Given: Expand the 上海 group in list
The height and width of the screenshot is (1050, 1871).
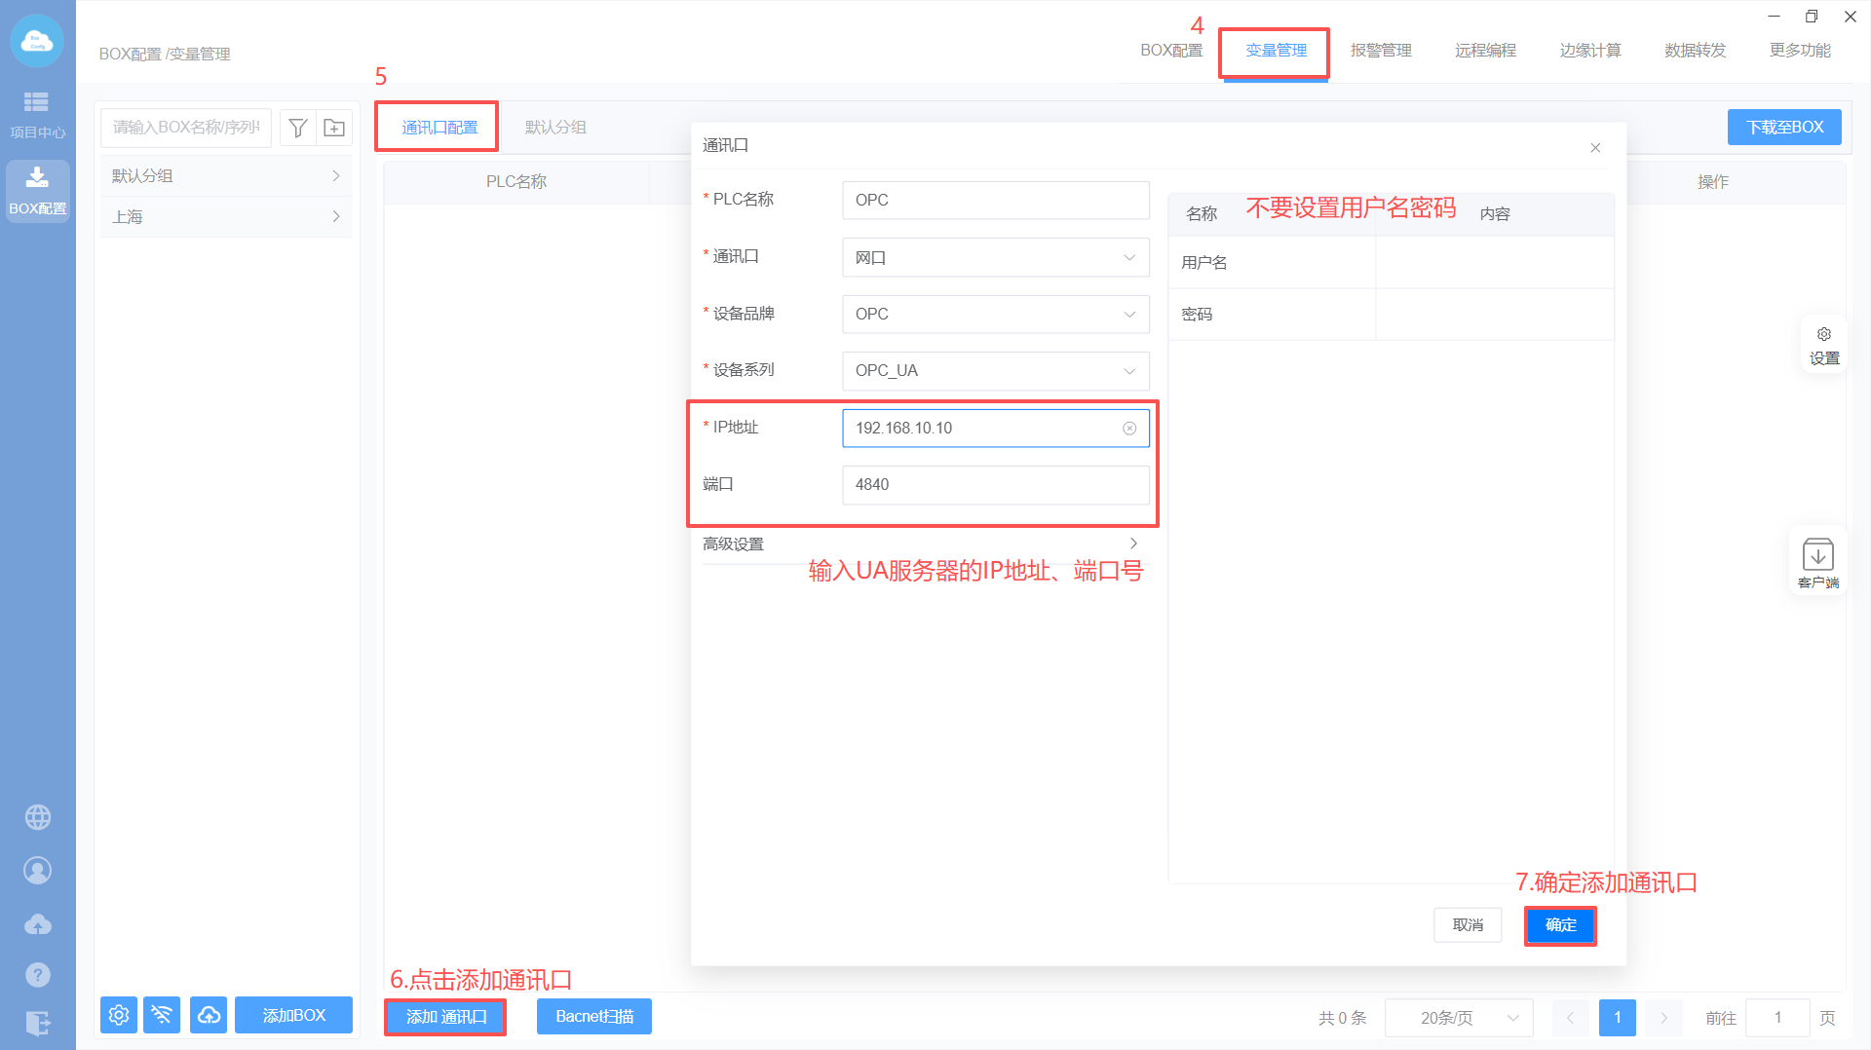Looking at the screenshot, I should (x=226, y=217).
